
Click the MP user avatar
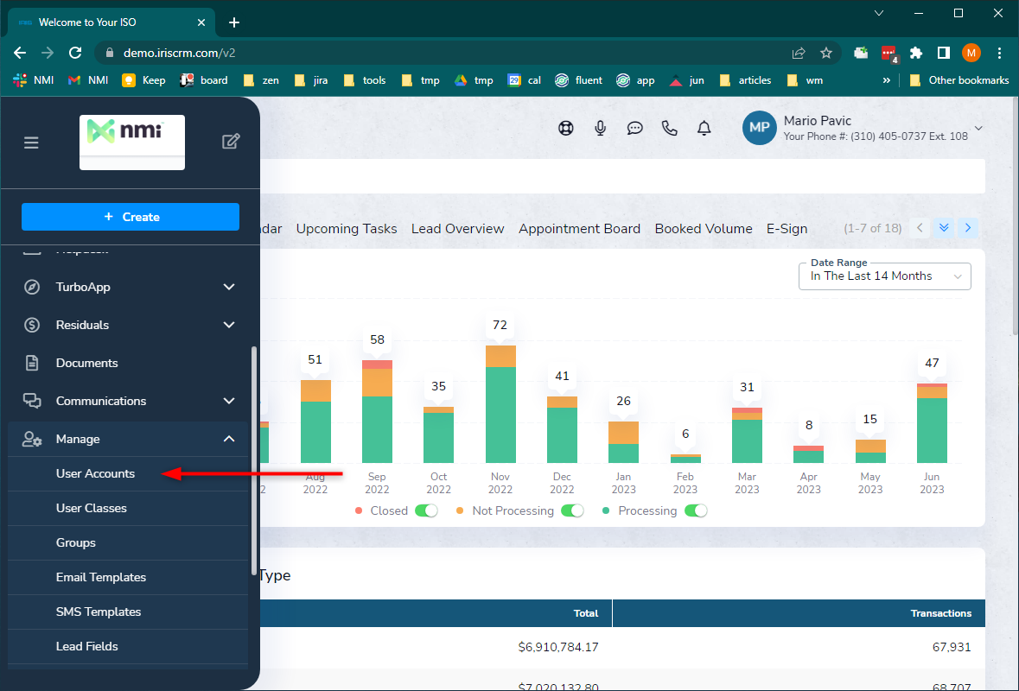click(x=759, y=127)
